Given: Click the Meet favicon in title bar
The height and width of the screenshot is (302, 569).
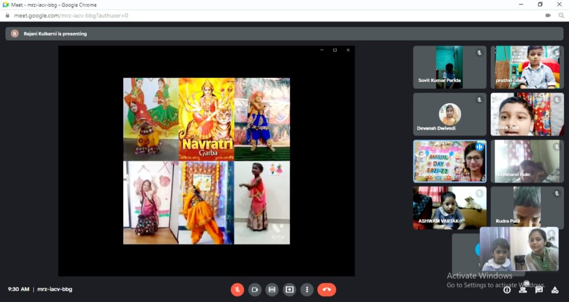Looking at the screenshot, I should pos(6,4).
